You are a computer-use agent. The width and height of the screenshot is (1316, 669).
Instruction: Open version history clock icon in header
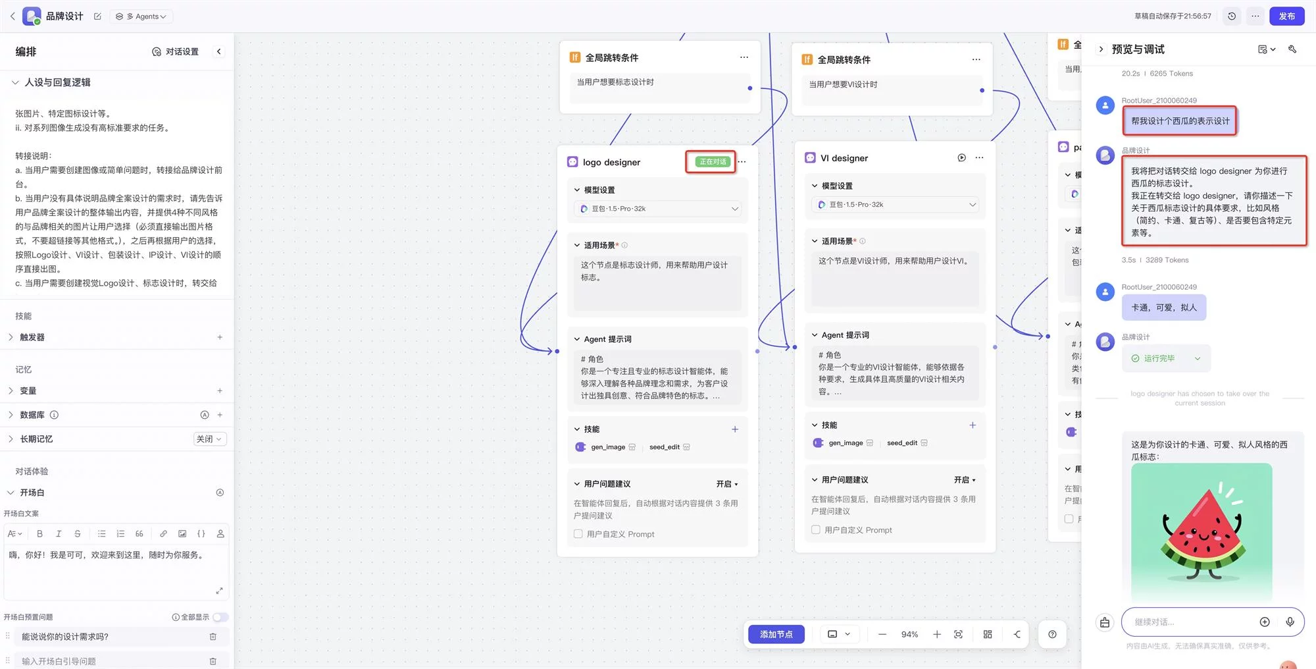[x=1232, y=16]
